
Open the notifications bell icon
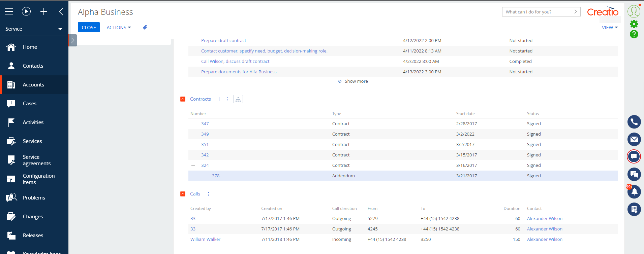click(x=634, y=192)
